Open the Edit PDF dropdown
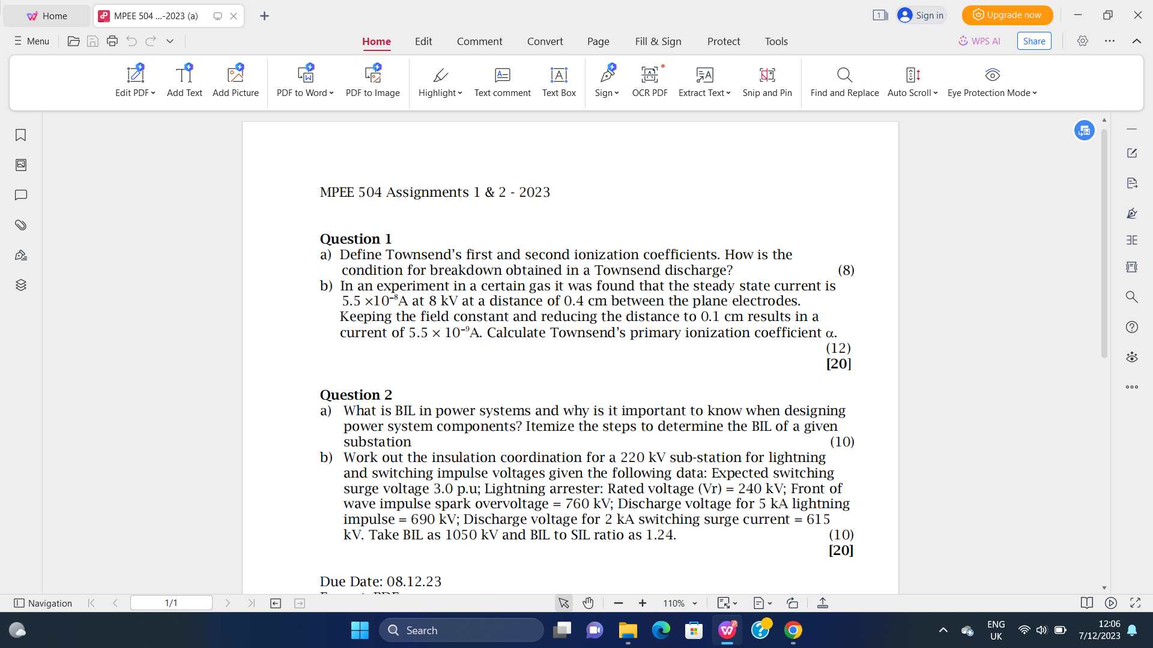This screenshot has width=1153, height=648. pos(135,81)
